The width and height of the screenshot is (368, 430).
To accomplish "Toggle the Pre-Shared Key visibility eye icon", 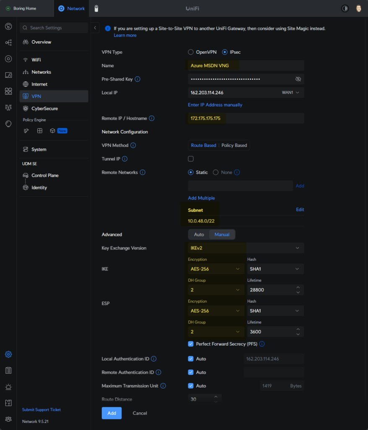I will [298, 79].
